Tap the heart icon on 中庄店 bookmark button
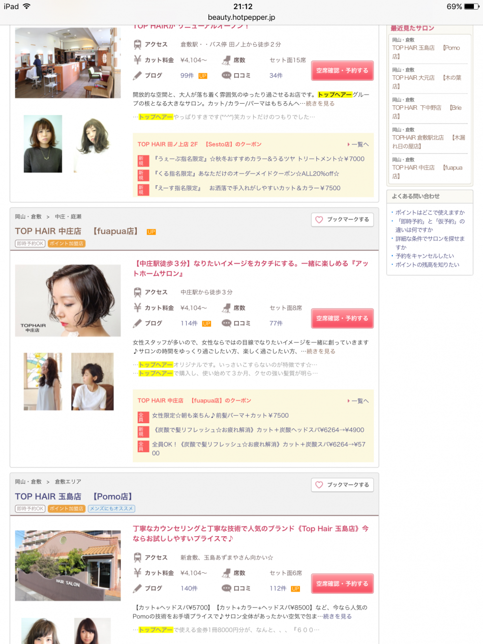The width and height of the screenshot is (483, 644). [319, 220]
